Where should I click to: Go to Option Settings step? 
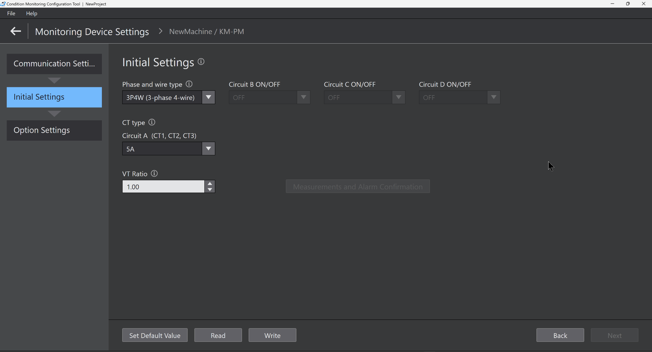(54, 130)
